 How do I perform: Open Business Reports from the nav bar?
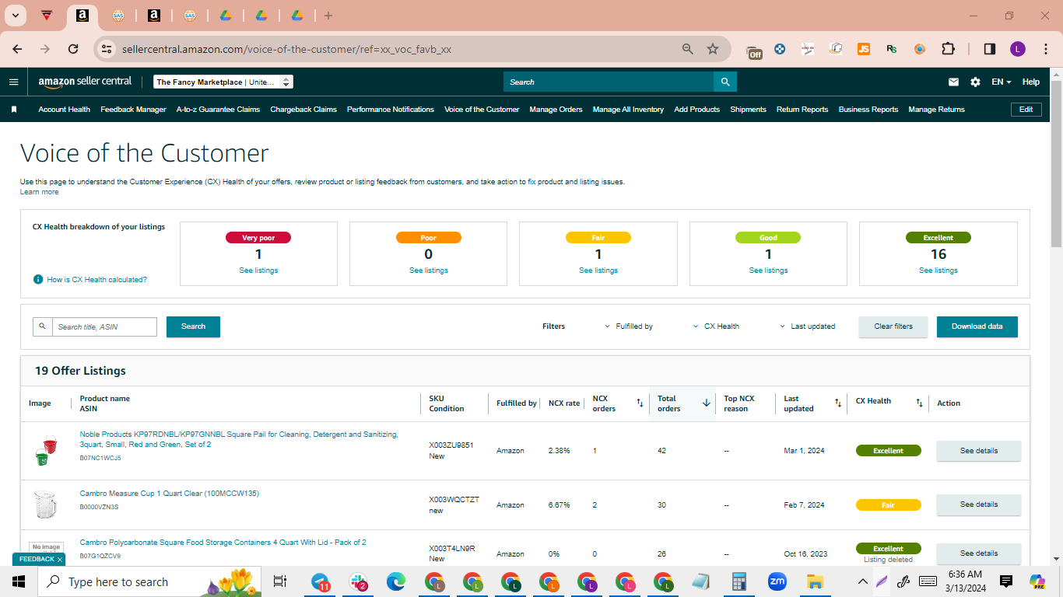pos(868,110)
